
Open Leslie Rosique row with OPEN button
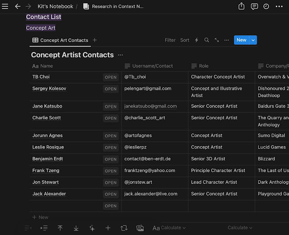(x=111, y=147)
